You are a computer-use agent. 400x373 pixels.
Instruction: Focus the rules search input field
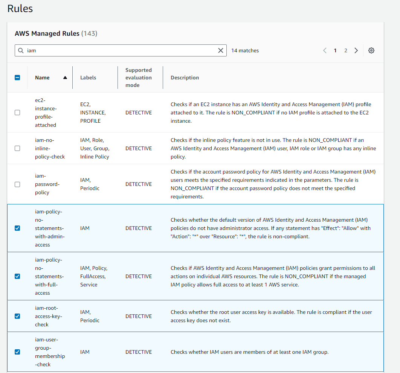(x=121, y=50)
